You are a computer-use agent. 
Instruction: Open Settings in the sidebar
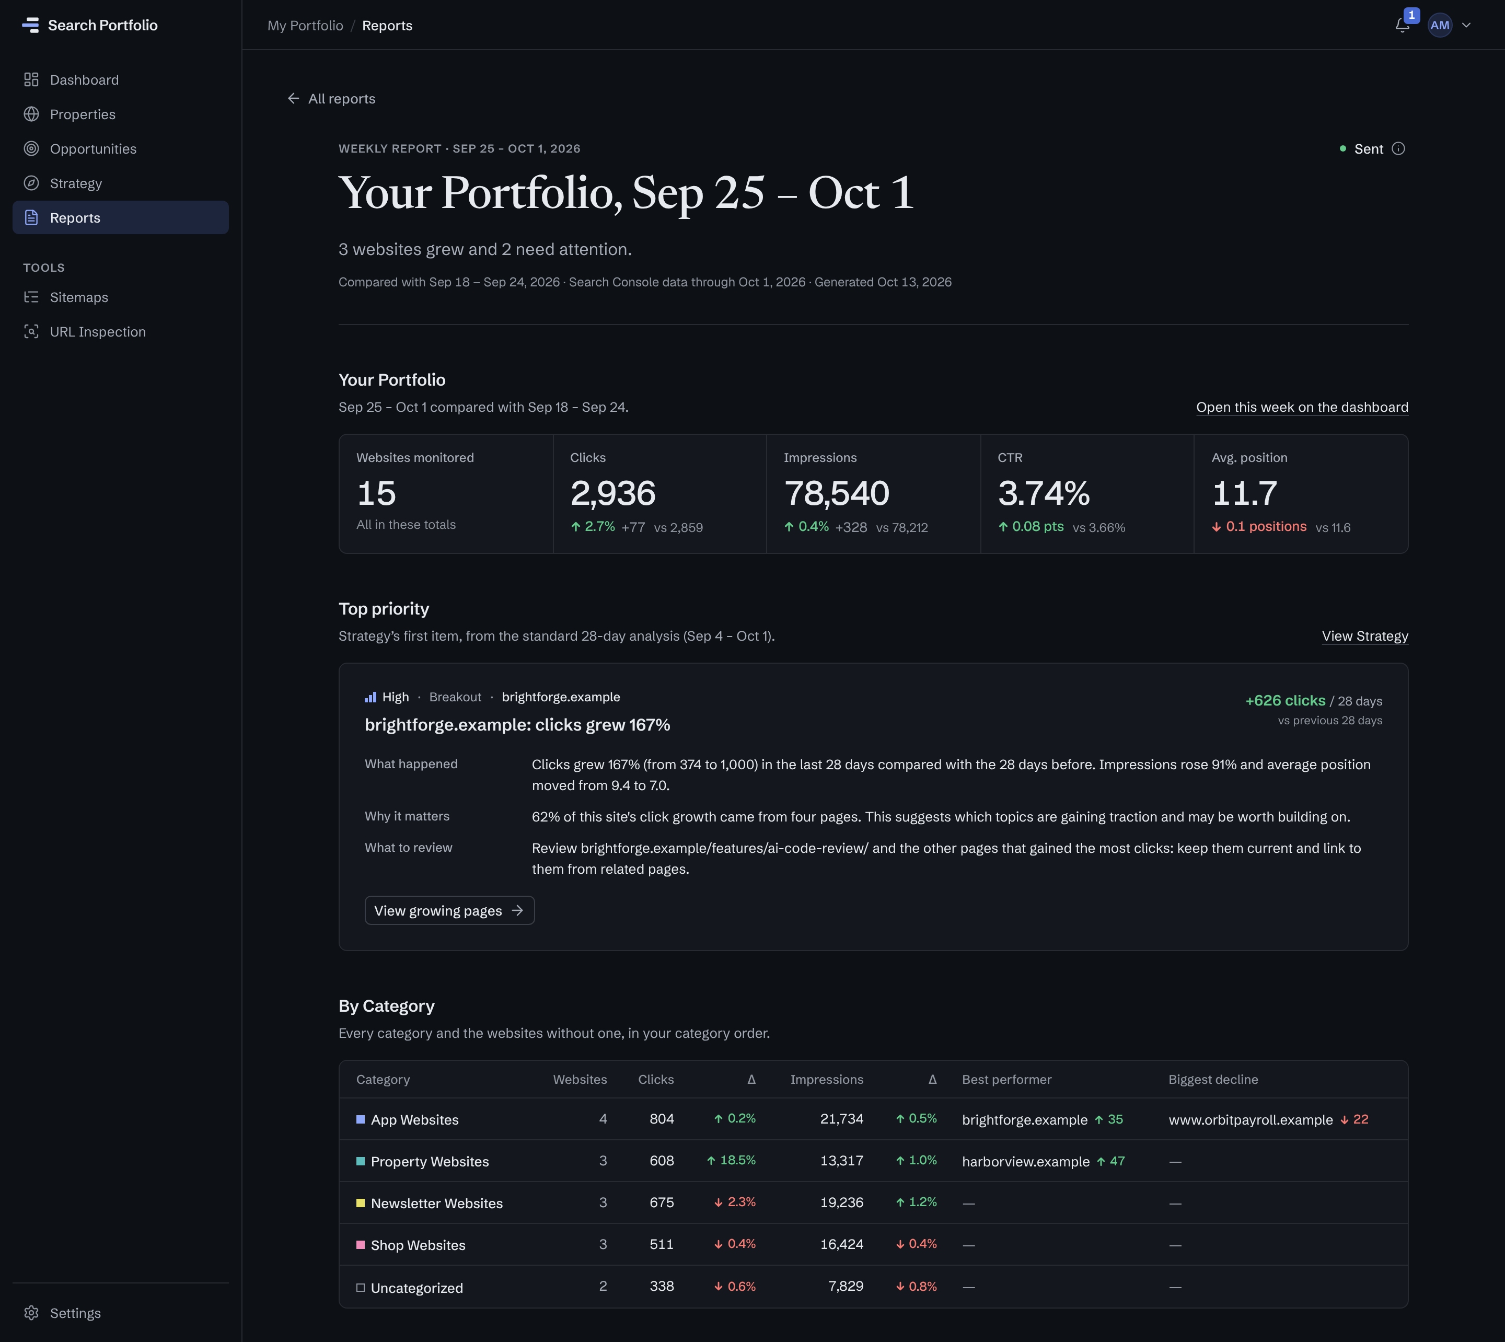(120, 1313)
